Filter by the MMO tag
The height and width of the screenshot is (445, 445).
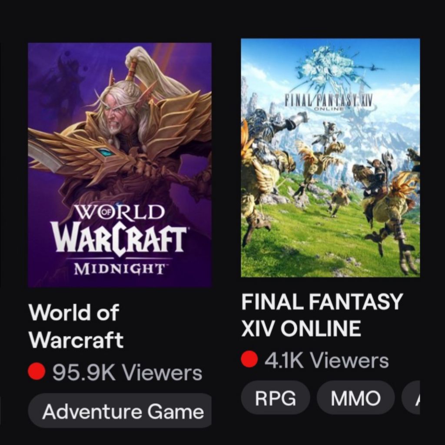[x=355, y=398]
